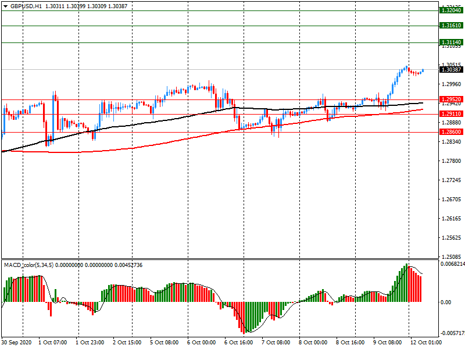
Task: Select the 1.29520 red level label
Action: coord(451,99)
